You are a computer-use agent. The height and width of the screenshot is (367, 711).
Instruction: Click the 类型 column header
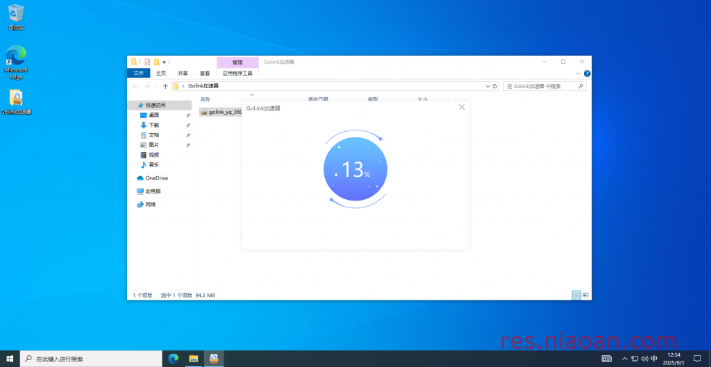[x=373, y=99]
